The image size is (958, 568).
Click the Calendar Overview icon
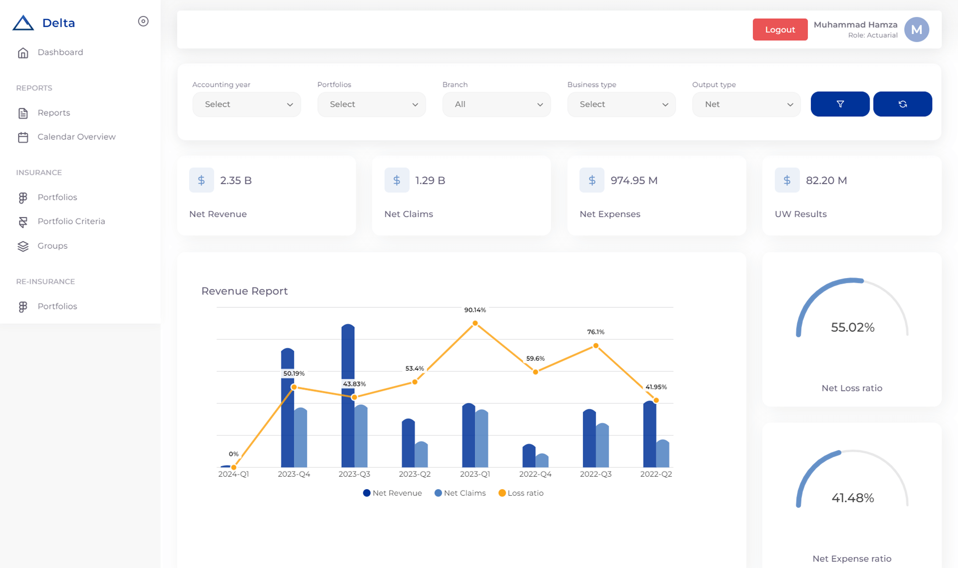coord(23,137)
